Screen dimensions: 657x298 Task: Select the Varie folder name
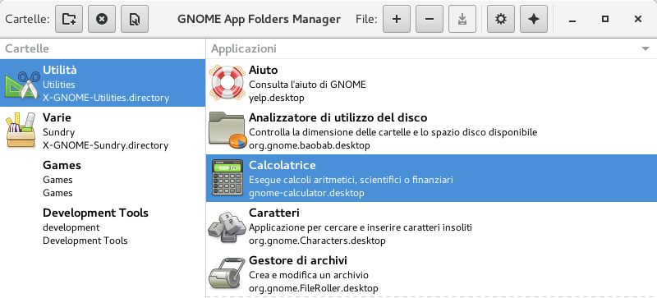(57, 117)
